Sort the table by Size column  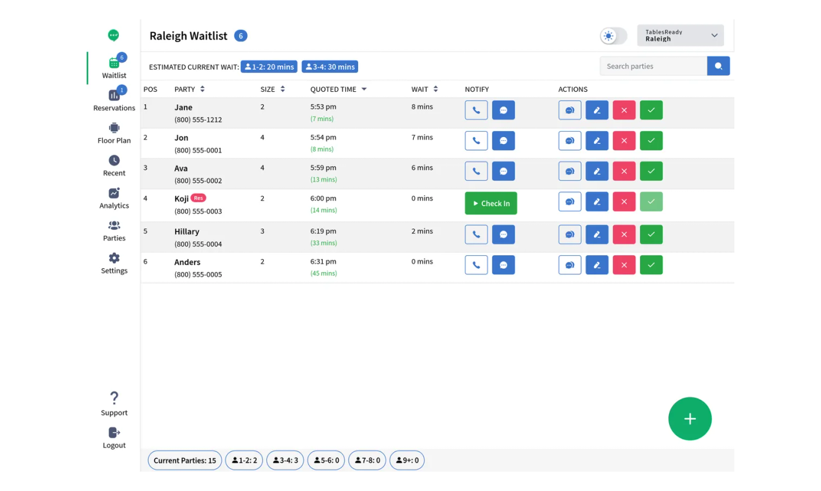click(x=273, y=89)
